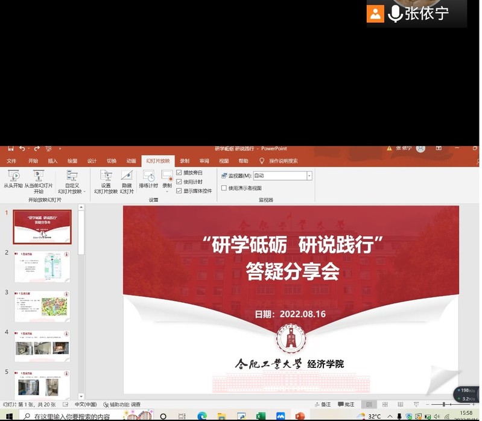Select slide 3 thumbnail in the panel
This screenshot has width=482, height=421.
pyautogui.click(x=42, y=306)
